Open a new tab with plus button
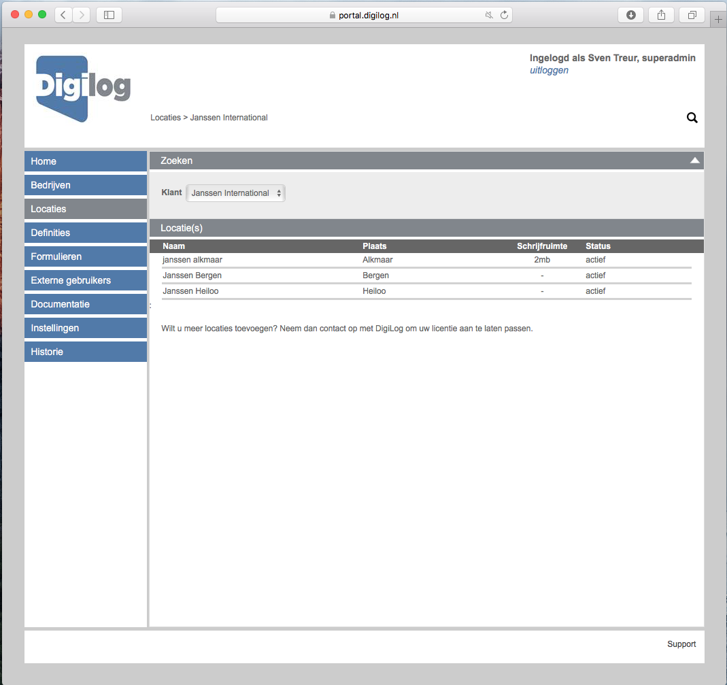Viewport: 727px width, 685px height. (718, 20)
